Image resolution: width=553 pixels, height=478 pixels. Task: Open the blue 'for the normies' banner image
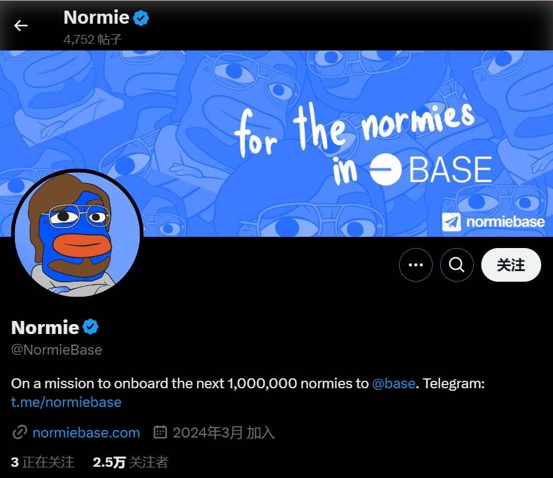(312, 93)
